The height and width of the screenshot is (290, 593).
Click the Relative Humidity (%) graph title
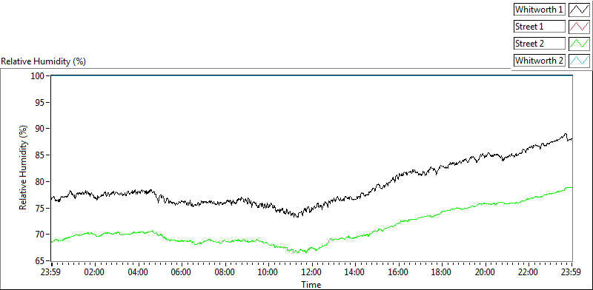(x=44, y=61)
